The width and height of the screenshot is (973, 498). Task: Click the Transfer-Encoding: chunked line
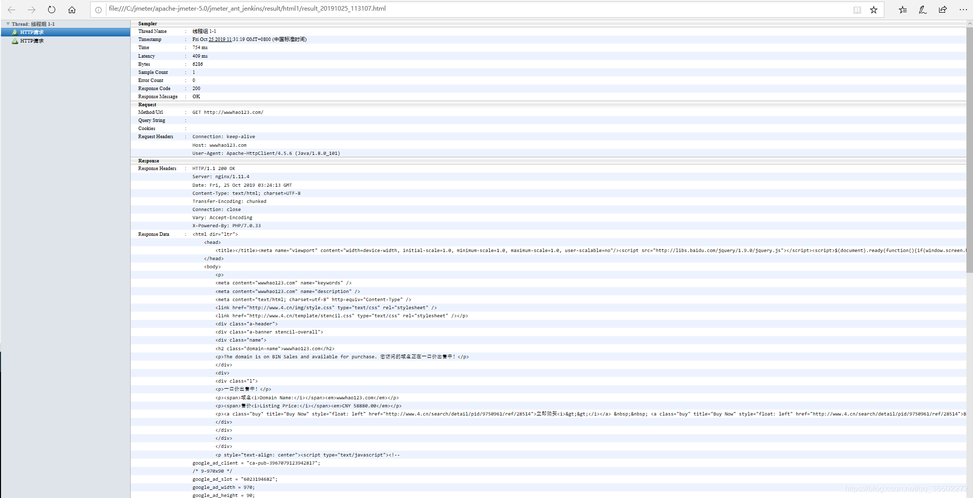(229, 201)
